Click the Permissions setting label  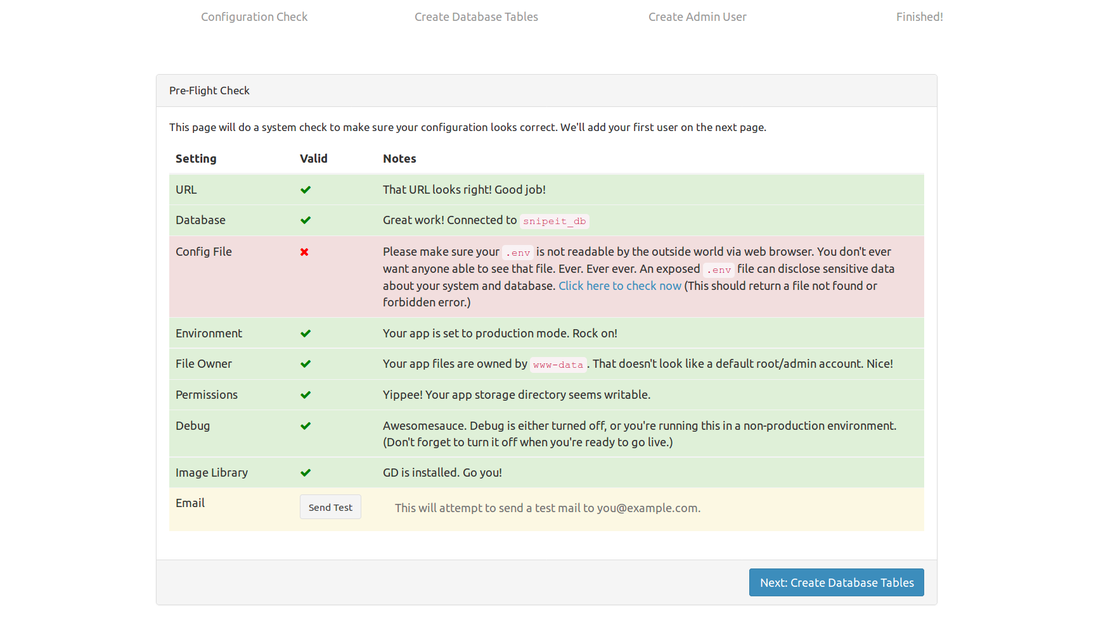pyautogui.click(x=207, y=395)
